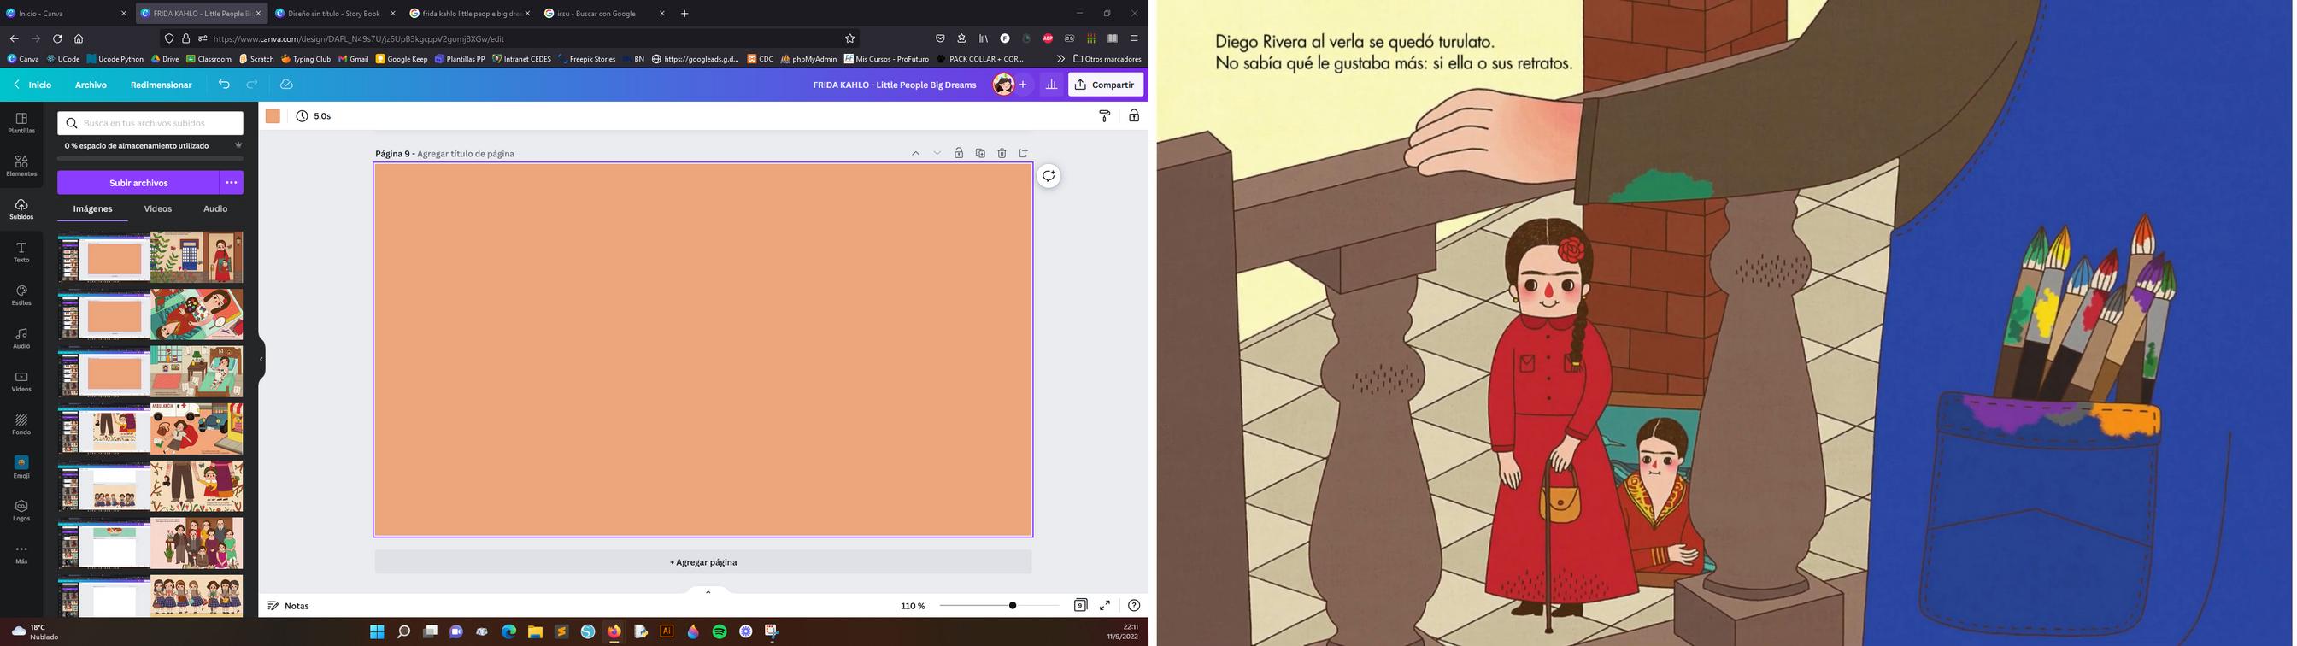
Task: Open the Audio sidebar panel
Action: [x=21, y=338]
